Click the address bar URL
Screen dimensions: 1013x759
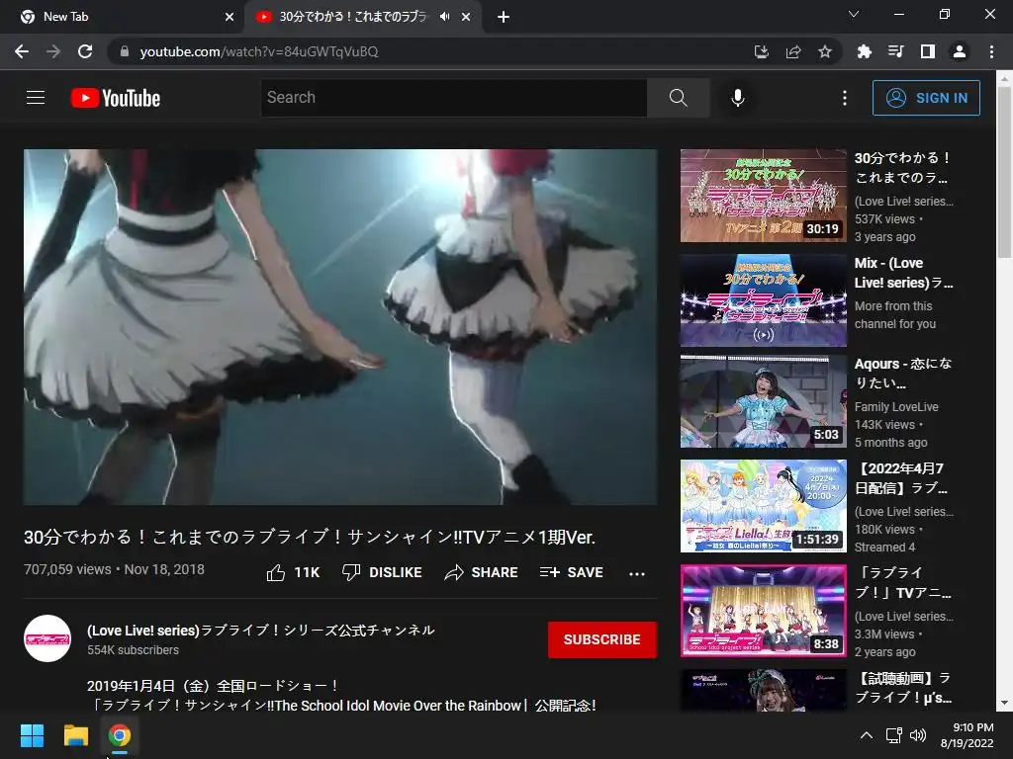click(x=258, y=51)
